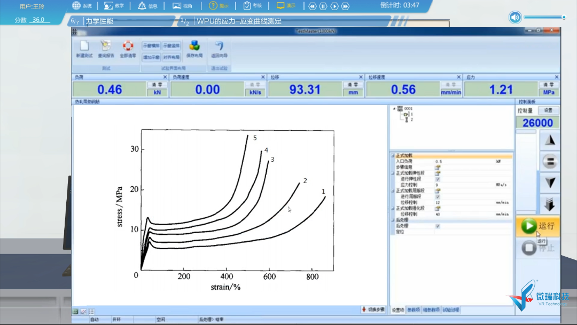Collapse the 正式加载屈服段 group
577x325 pixels.
(x=393, y=191)
